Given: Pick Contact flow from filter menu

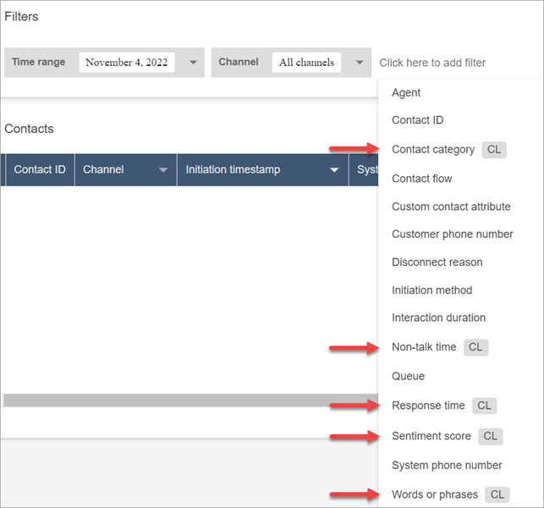Looking at the screenshot, I should coord(421,179).
